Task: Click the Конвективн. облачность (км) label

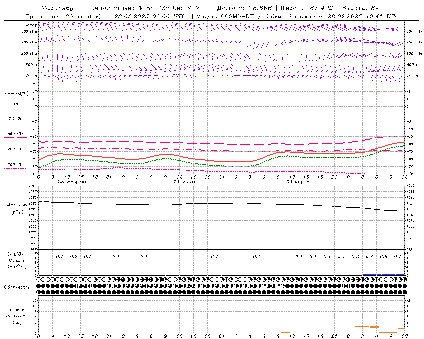Action: point(17,316)
